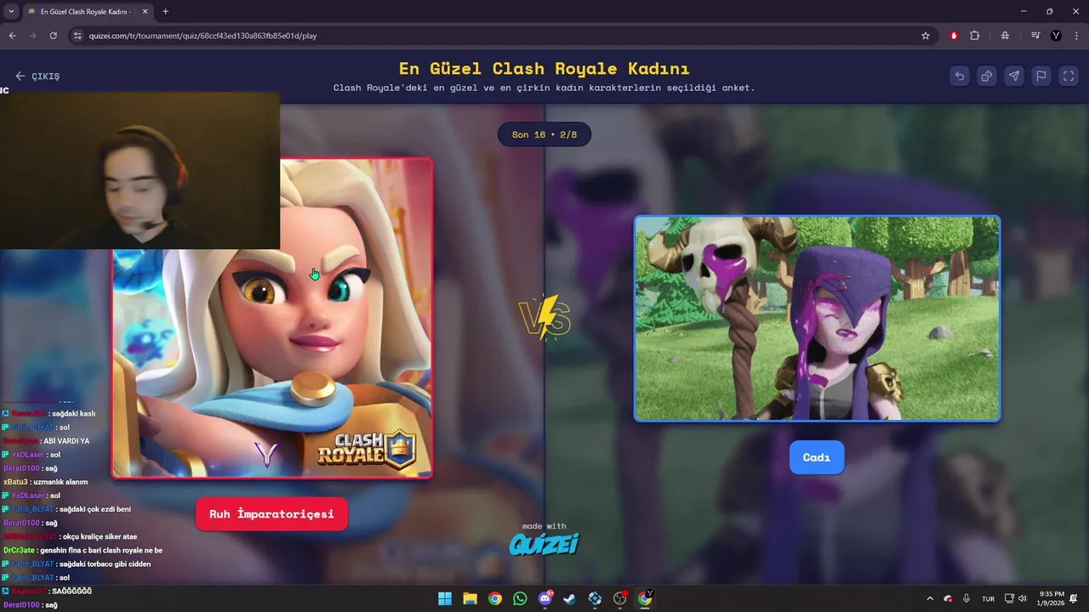This screenshot has width=1089, height=612.
Task: Click the webcam overlay video
Action: [x=140, y=170]
